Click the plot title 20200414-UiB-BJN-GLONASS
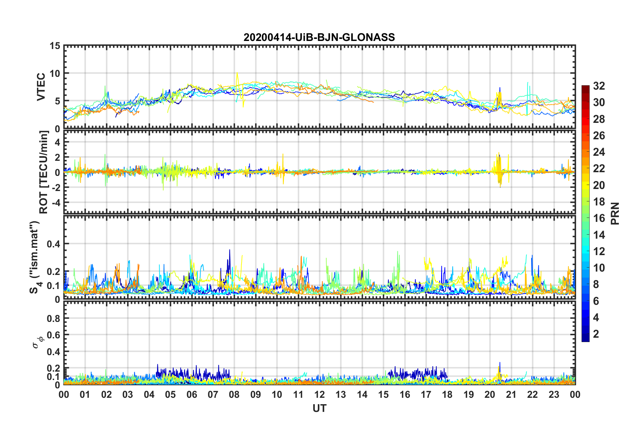 point(319,37)
